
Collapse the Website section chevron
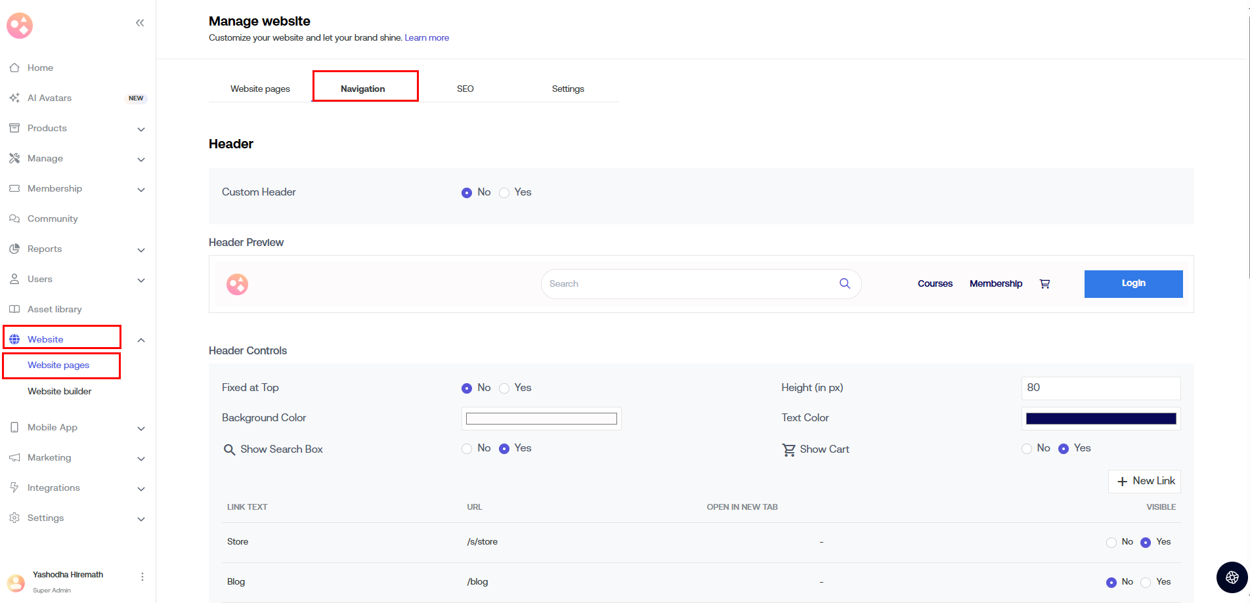click(140, 340)
